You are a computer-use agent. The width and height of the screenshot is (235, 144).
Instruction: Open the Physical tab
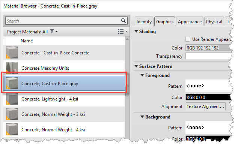point(214,22)
